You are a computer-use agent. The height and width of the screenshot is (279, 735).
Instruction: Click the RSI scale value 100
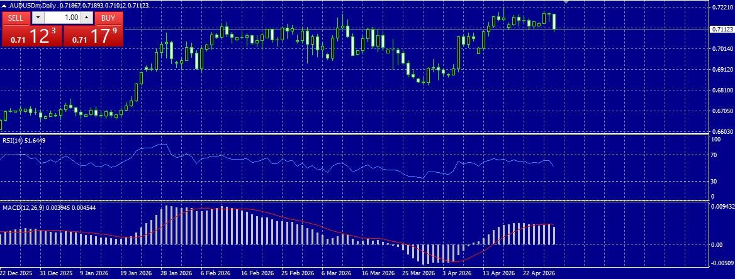point(716,139)
